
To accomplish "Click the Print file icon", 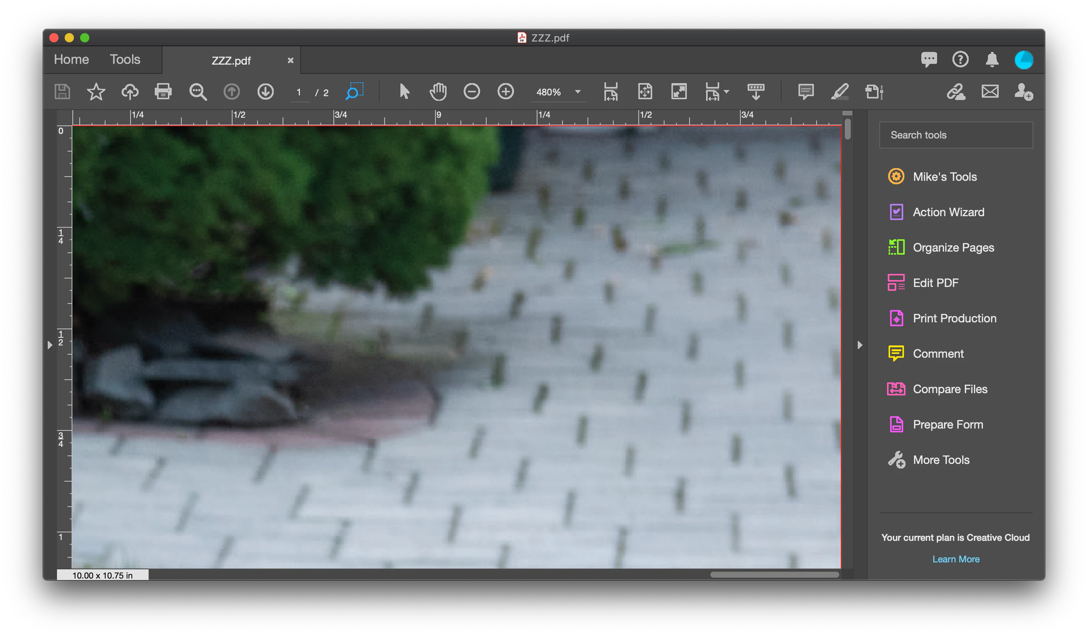I will pos(163,92).
